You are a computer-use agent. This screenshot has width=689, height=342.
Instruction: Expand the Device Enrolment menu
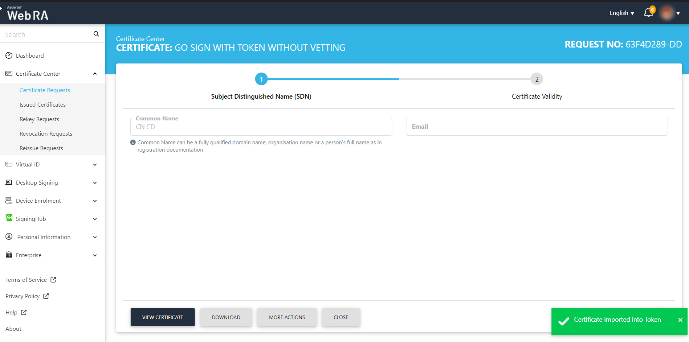(95, 201)
